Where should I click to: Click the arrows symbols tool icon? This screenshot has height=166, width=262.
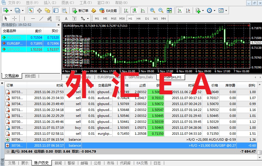pos(83,18)
